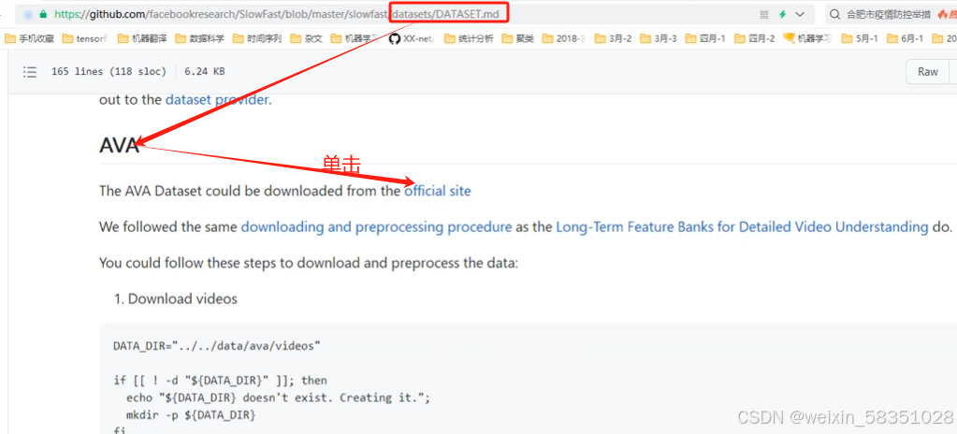Open the 时间序列 bookmark folder
Image resolution: width=957 pixels, height=434 pixels.
click(257, 38)
